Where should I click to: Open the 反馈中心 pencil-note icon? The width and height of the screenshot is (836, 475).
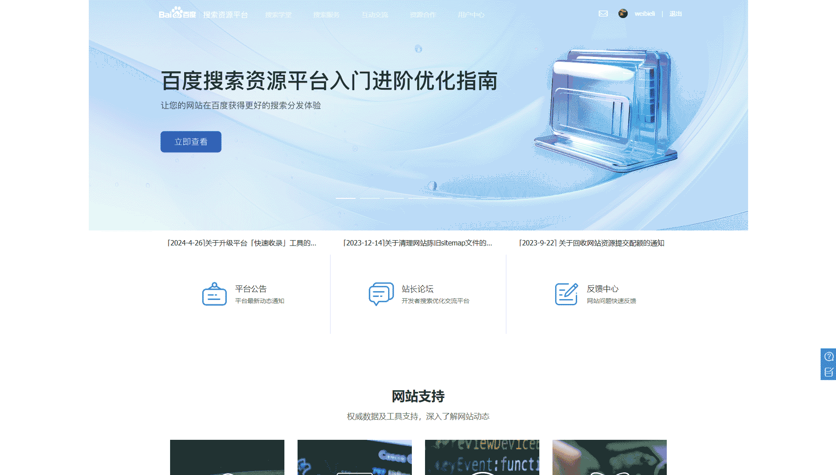click(x=566, y=294)
